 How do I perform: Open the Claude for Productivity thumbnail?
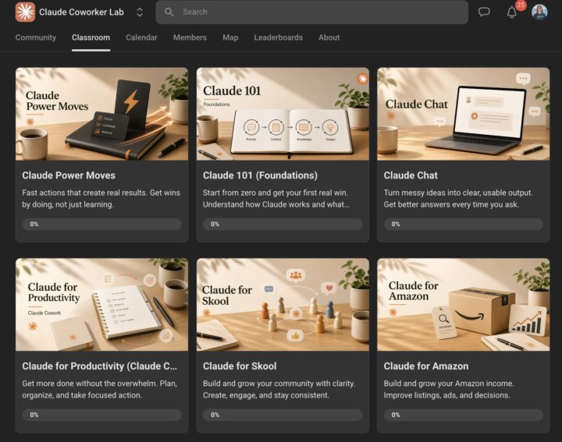pyautogui.click(x=101, y=305)
